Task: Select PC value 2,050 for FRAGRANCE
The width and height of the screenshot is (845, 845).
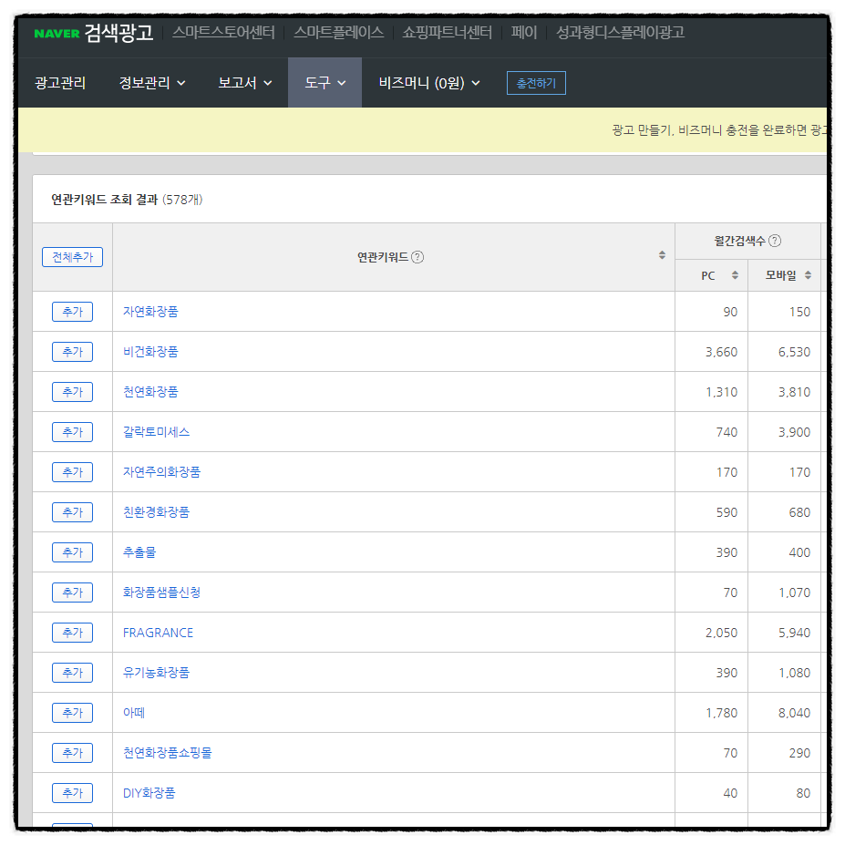Action: (x=721, y=633)
